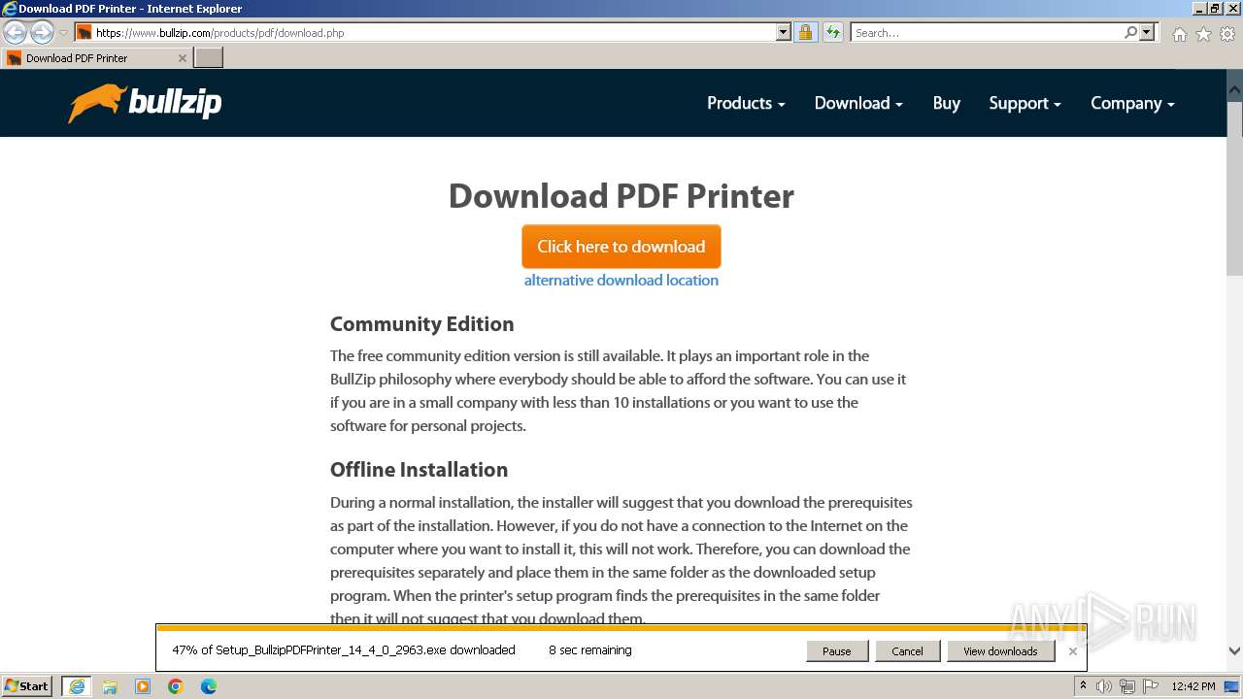The width and height of the screenshot is (1243, 699).
Task: Click the Internet Explorer title bar icon
Action: 9,9
